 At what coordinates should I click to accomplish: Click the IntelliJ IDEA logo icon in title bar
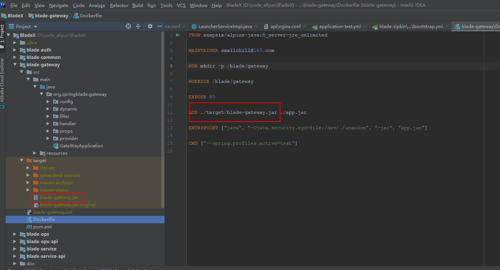[3, 5]
